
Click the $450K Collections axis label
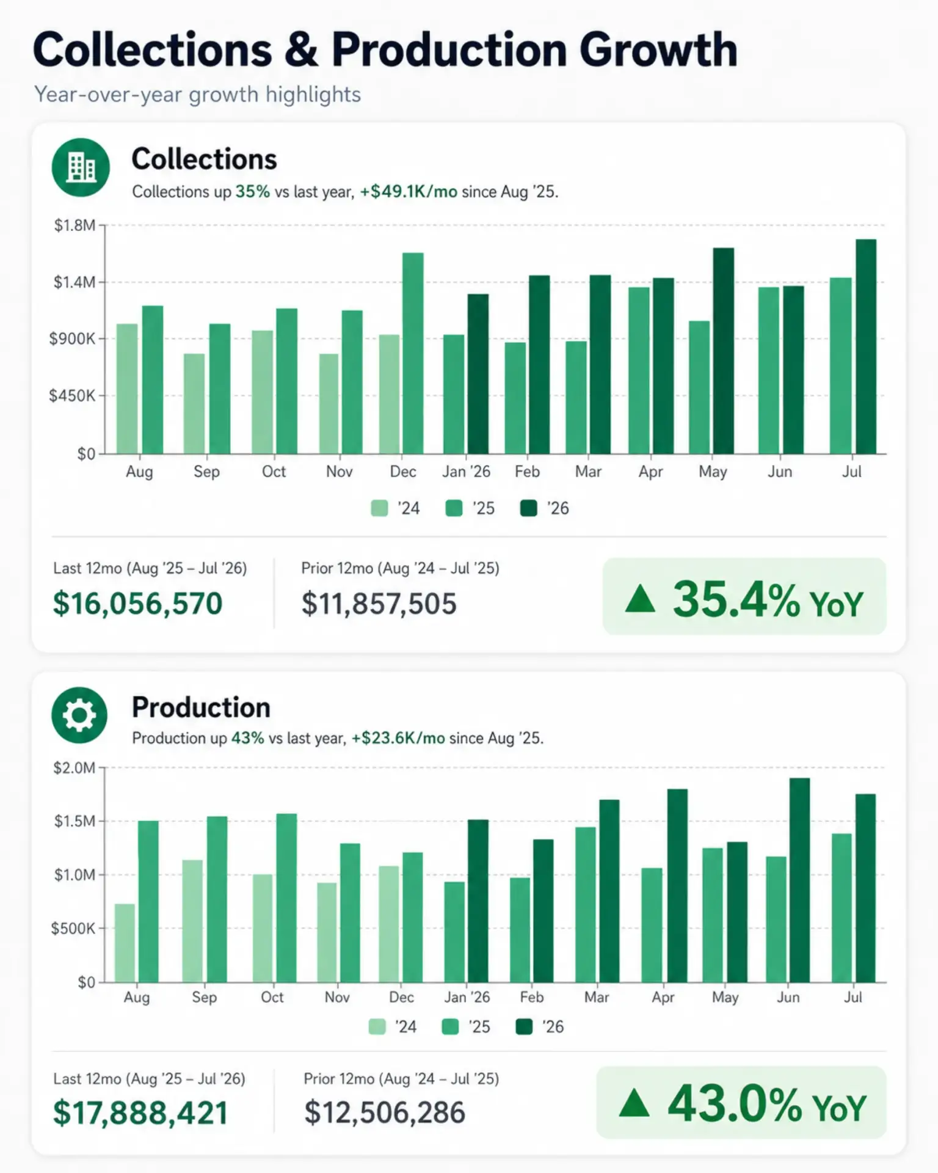pyautogui.click(x=72, y=395)
